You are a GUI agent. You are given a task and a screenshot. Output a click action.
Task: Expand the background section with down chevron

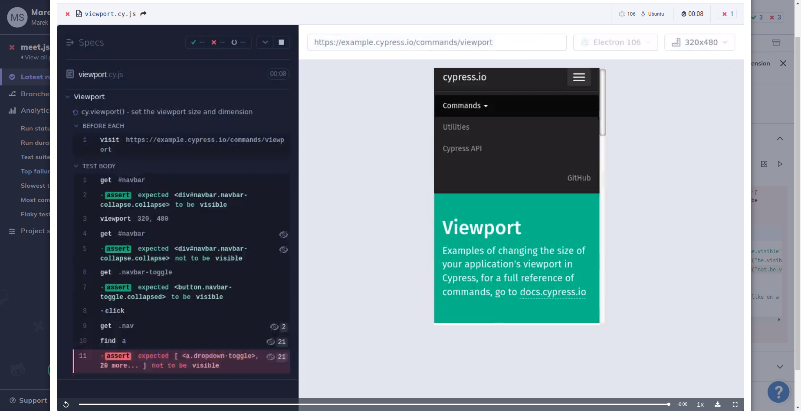tap(780, 367)
